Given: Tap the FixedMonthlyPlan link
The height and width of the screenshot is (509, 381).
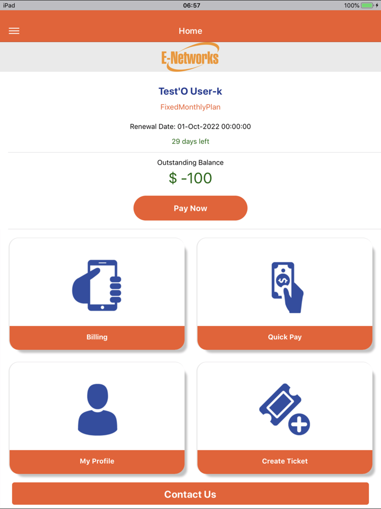Looking at the screenshot, I should coord(190,107).
